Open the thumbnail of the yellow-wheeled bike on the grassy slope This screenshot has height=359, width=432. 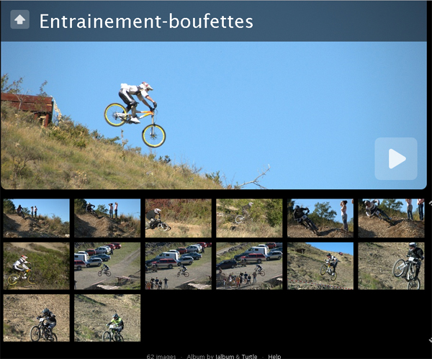click(x=37, y=266)
